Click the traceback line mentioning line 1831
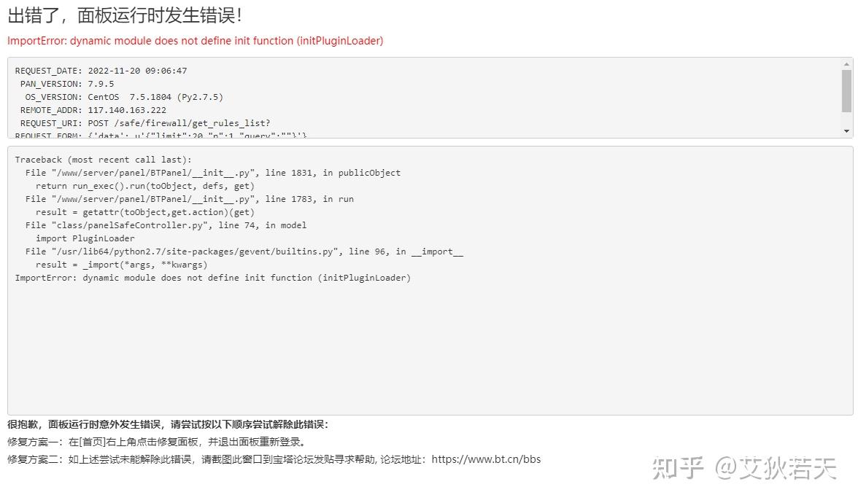 point(212,173)
